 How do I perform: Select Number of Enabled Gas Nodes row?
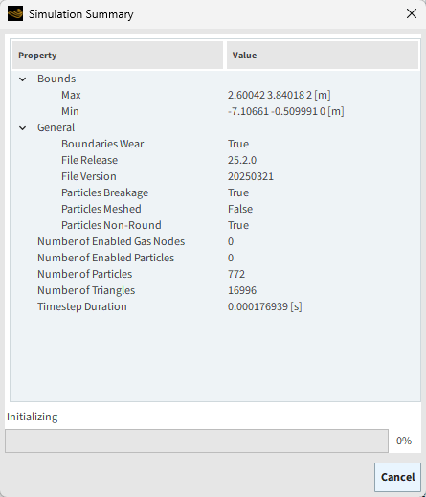coord(215,241)
